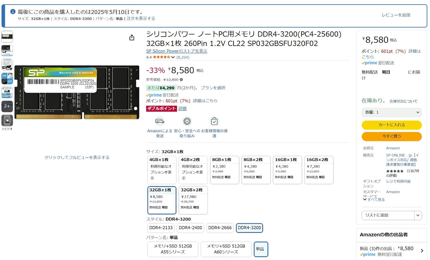Click the safety commitment badge icon
The image size is (430, 260).
tap(187, 121)
